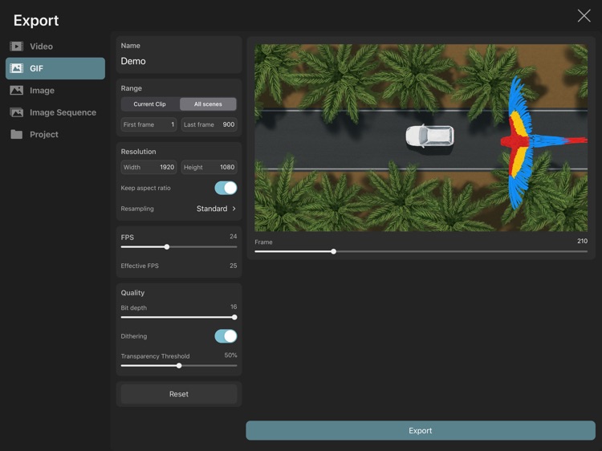
Task: Disable the Dithering switch
Action: pyautogui.click(x=226, y=336)
